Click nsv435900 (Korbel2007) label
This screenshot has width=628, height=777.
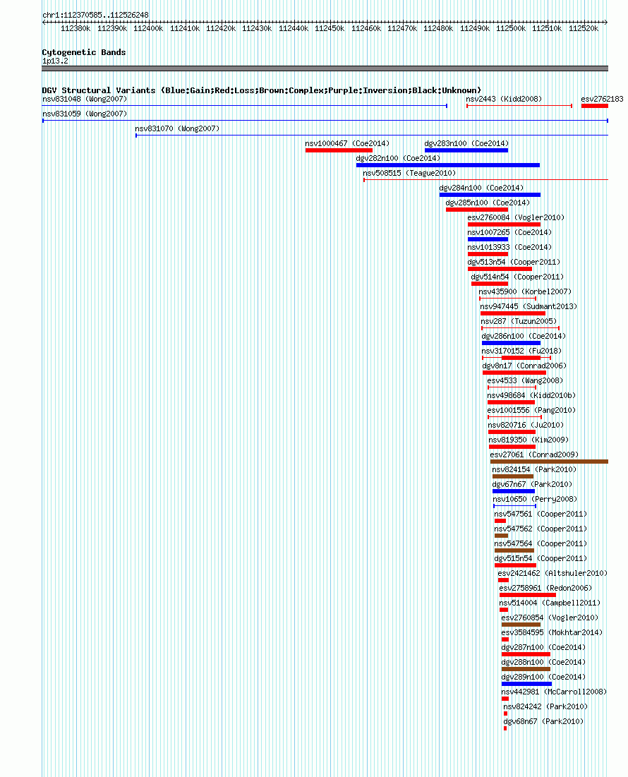click(525, 292)
